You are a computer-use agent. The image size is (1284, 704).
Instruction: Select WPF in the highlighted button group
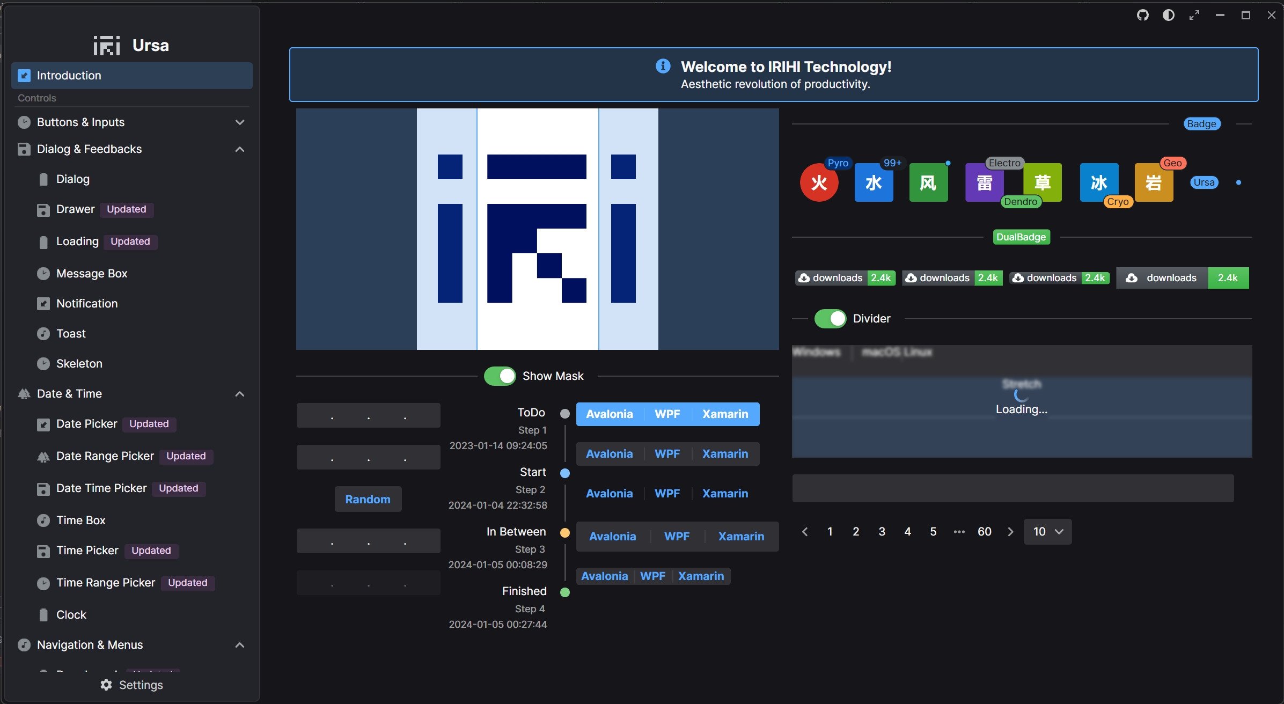click(667, 414)
